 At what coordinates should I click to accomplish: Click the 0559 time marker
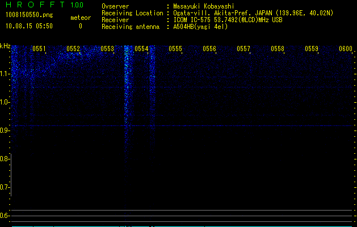311,49
